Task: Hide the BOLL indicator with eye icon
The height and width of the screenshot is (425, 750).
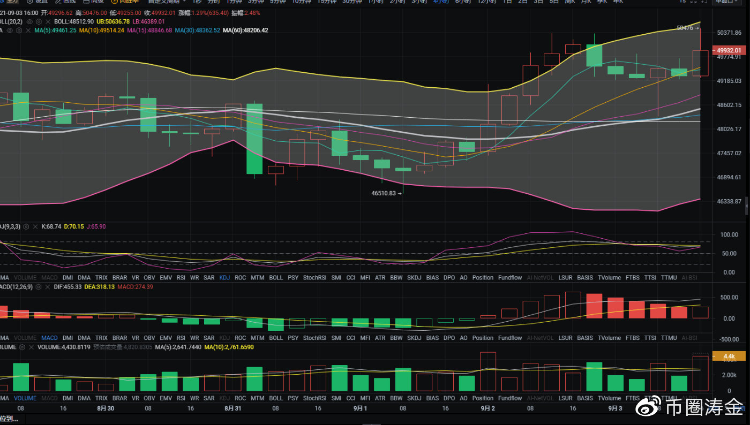Action: 30,21
